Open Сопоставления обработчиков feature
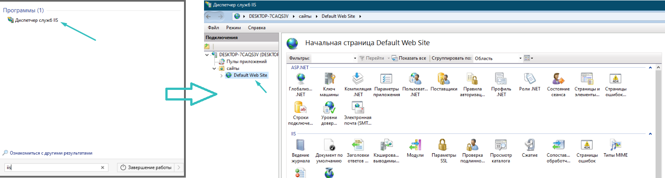 pyautogui.click(x=558, y=151)
